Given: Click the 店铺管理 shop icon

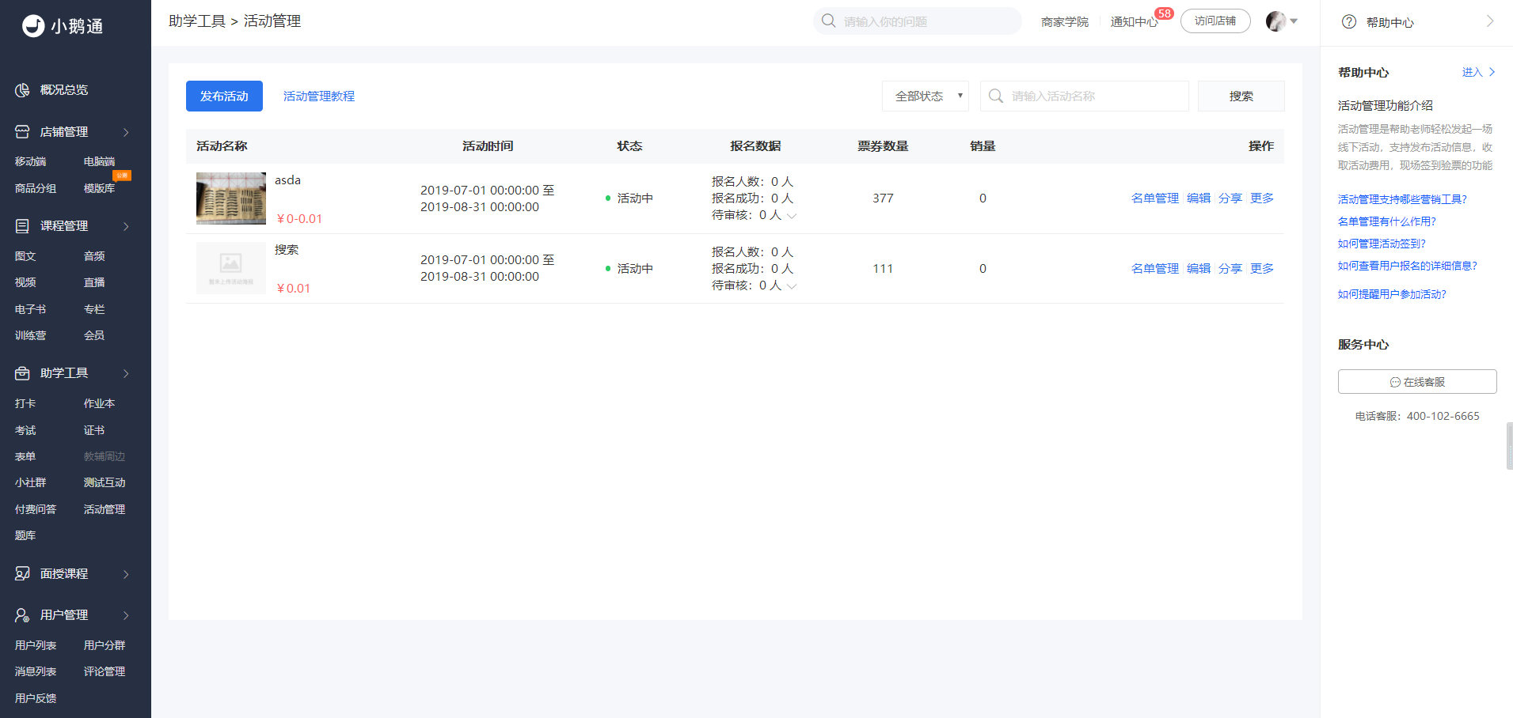Looking at the screenshot, I should (x=22, y=132).
